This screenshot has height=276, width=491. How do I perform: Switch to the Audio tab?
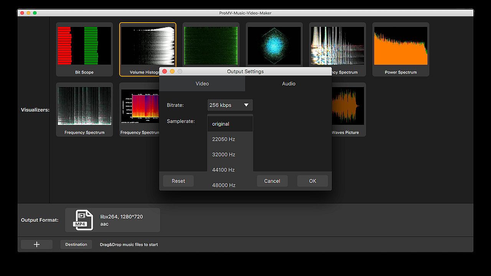pos(288,84)
